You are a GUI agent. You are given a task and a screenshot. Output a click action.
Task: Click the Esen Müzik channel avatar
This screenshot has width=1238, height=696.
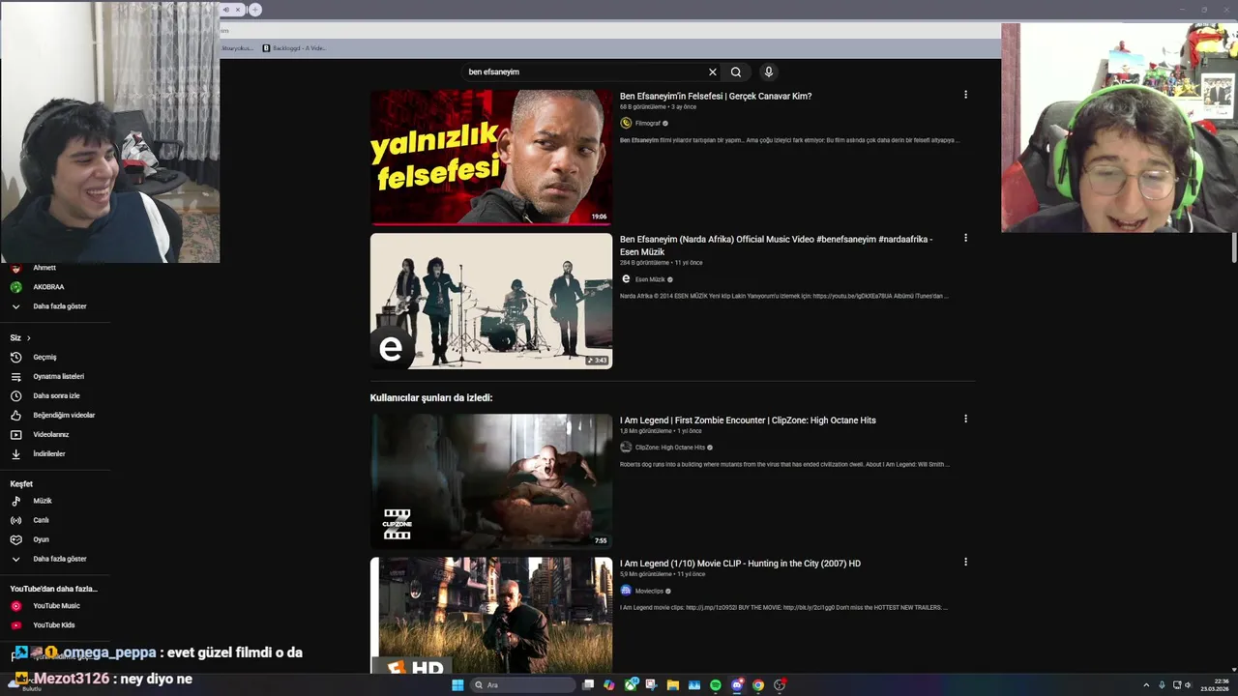(626, 279)
